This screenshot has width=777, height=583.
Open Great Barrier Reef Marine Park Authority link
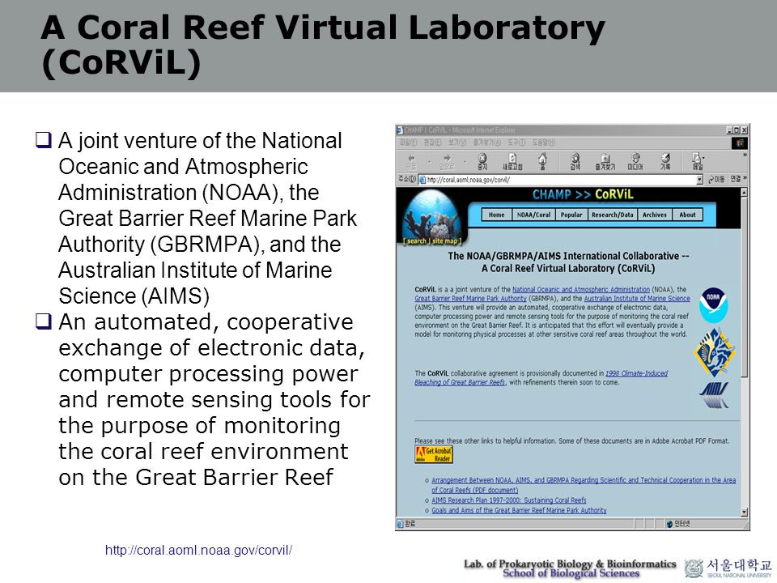pyautogui.click(x=470, y=299)
